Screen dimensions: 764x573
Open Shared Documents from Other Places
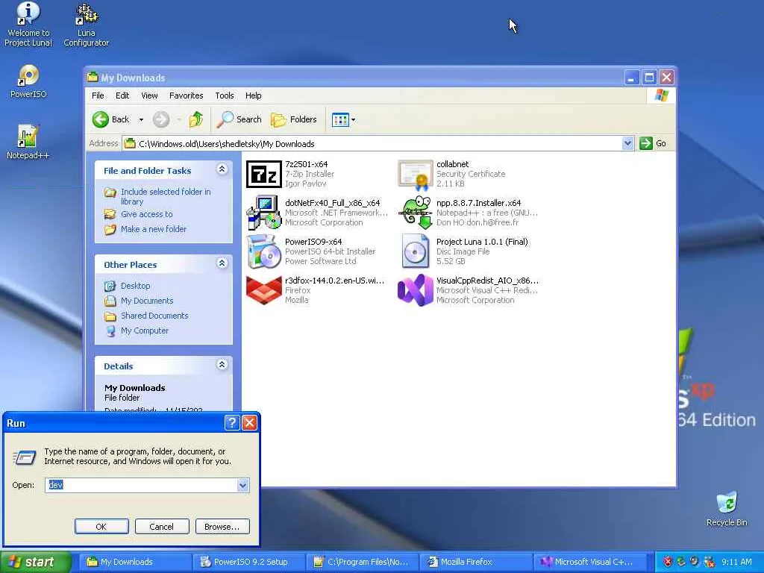[x=154, y=316]
